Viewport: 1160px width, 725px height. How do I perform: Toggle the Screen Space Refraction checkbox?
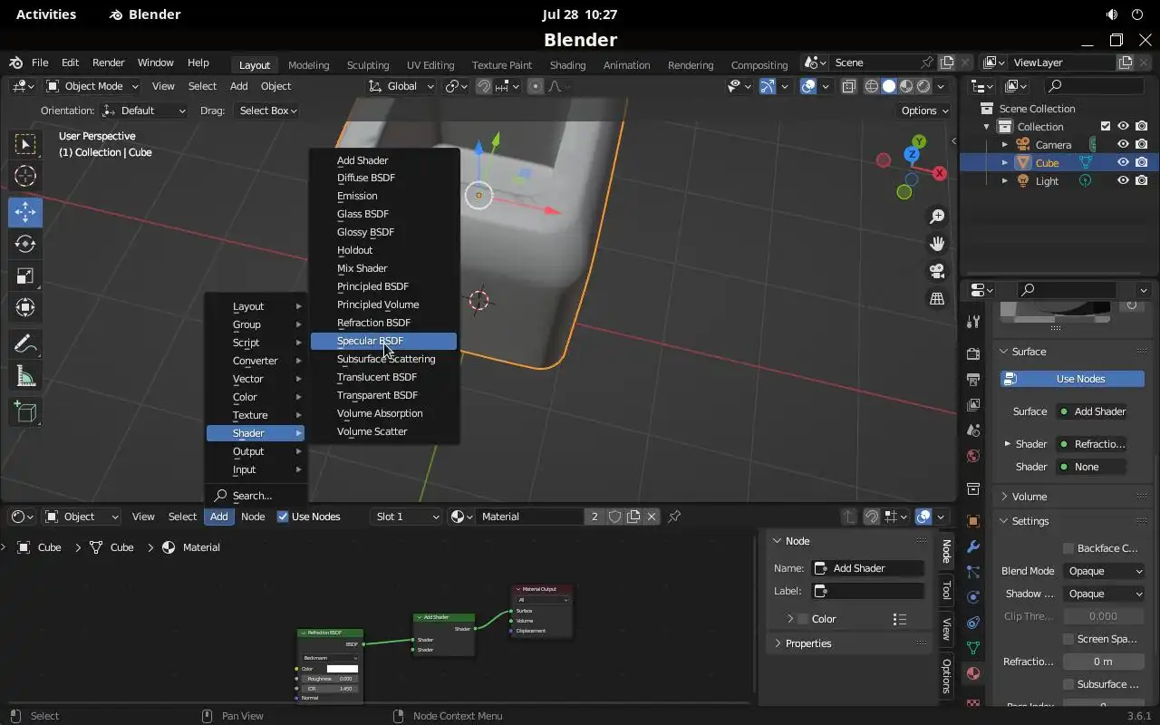1068,639
